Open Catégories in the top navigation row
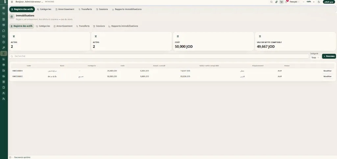 (44, 9)
